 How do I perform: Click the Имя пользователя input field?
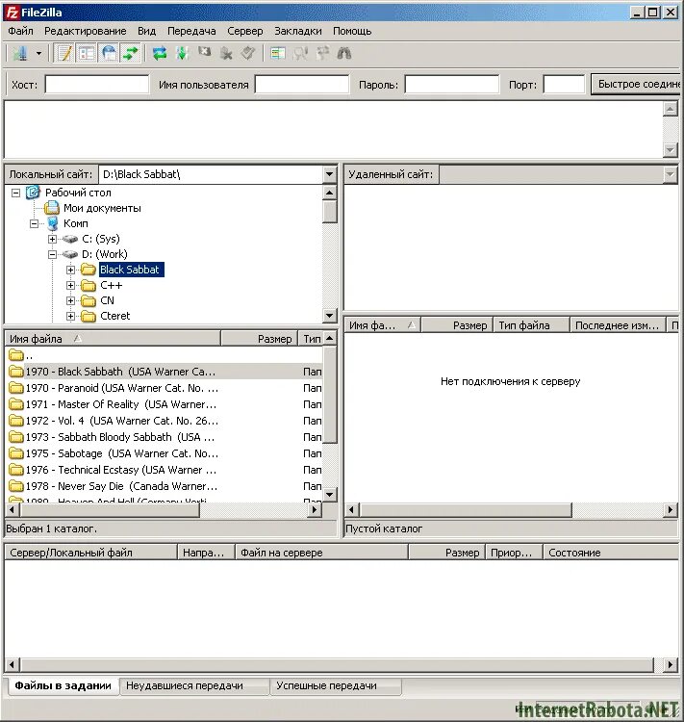pos(302,85)
